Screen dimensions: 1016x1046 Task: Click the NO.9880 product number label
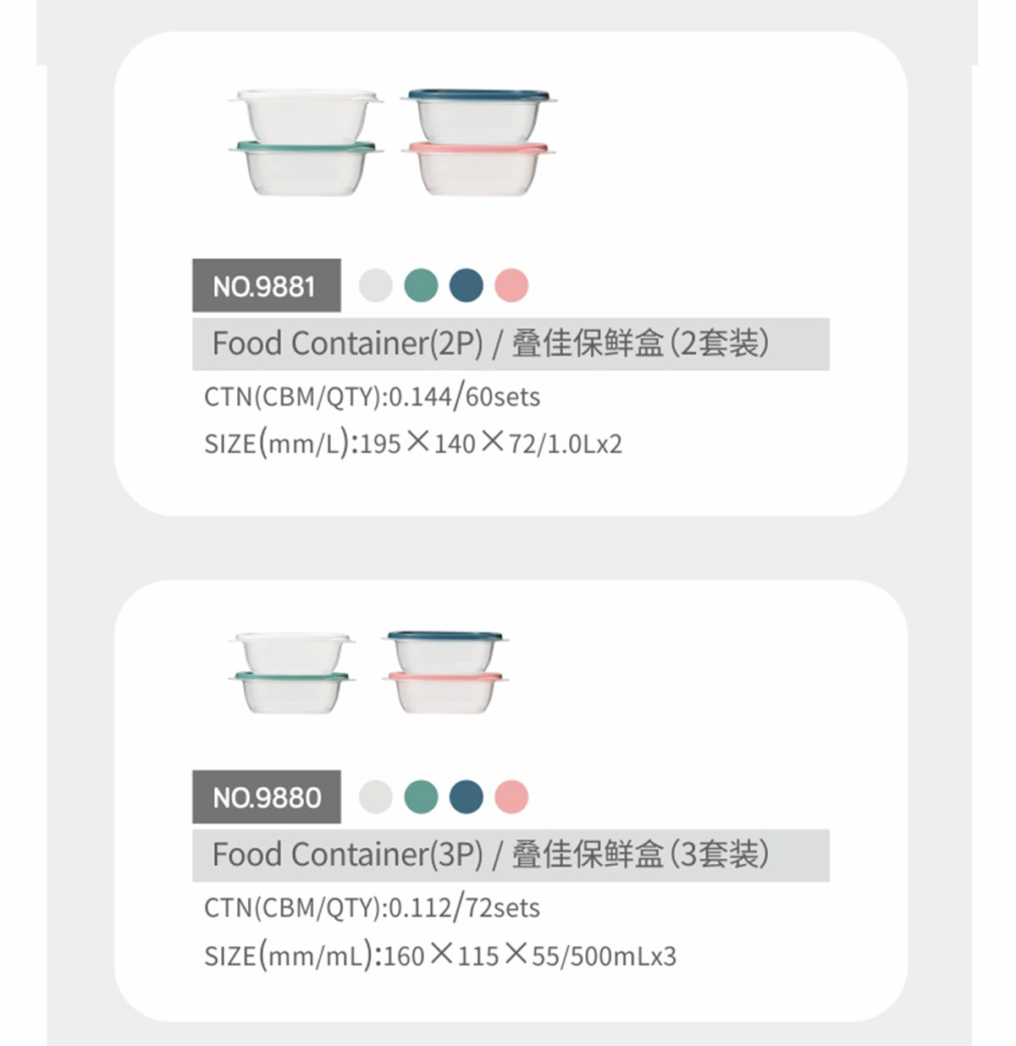(x=266, y=797)
